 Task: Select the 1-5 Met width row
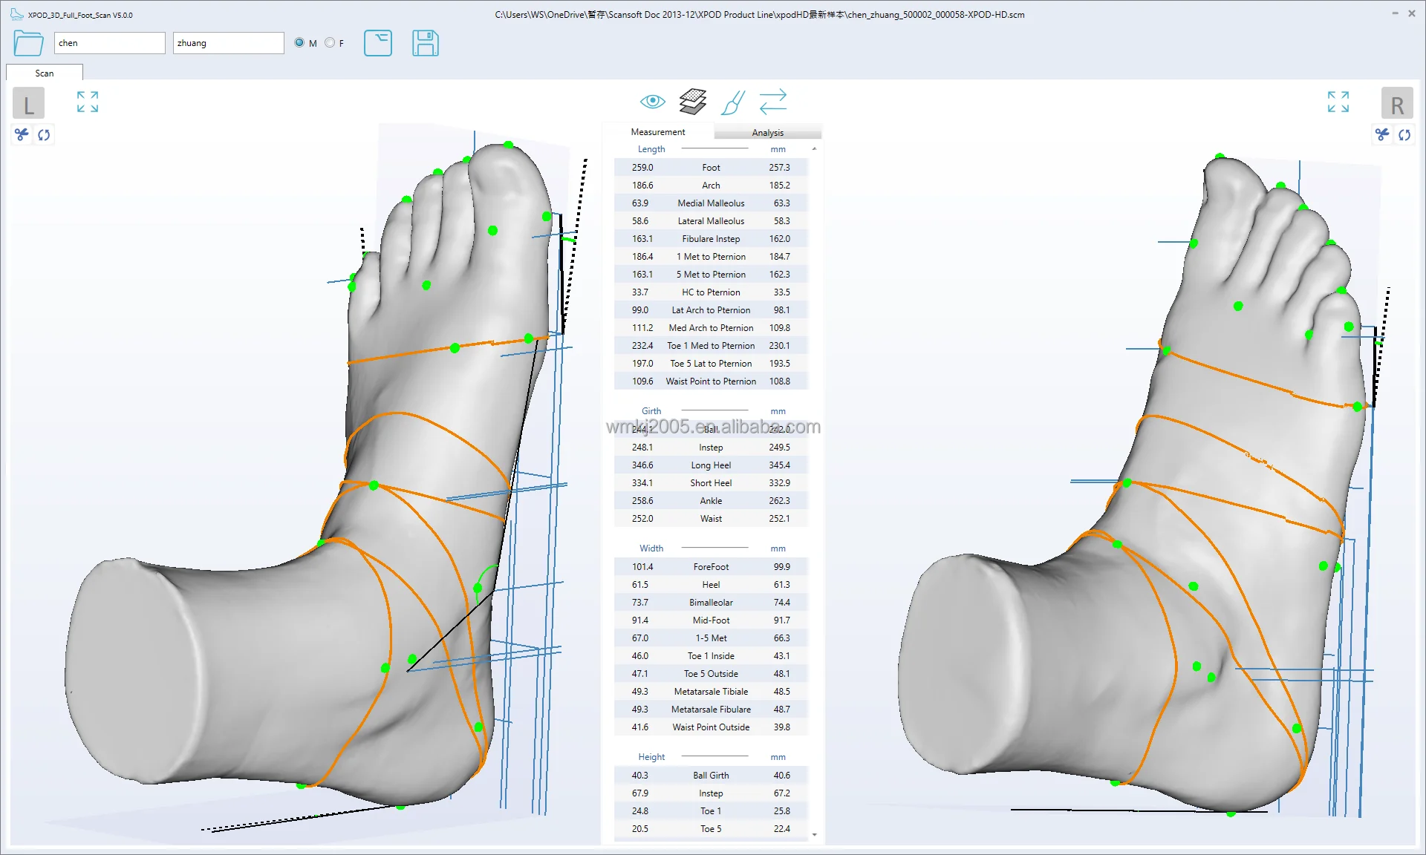[x=711, y=638]
